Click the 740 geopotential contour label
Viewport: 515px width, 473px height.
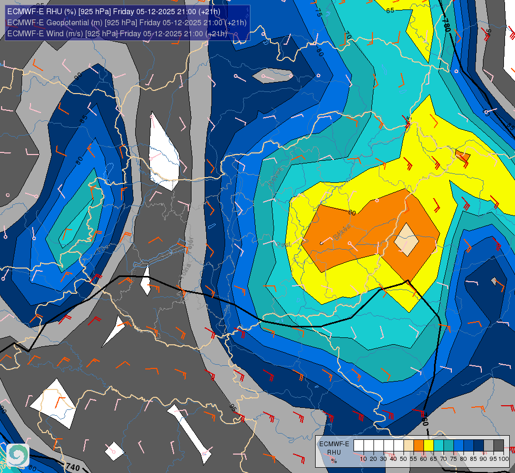coord(73,467)
